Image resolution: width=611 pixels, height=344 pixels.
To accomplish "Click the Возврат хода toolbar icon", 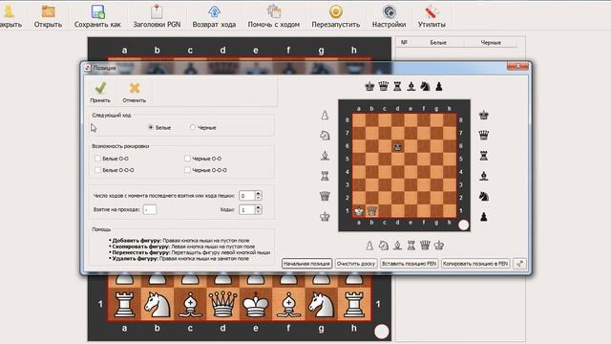I will [x=214, y=11].
